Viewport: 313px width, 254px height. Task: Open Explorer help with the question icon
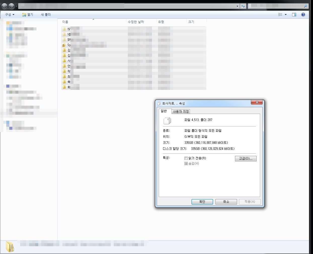pyautogui.click(x=303, y=15)
